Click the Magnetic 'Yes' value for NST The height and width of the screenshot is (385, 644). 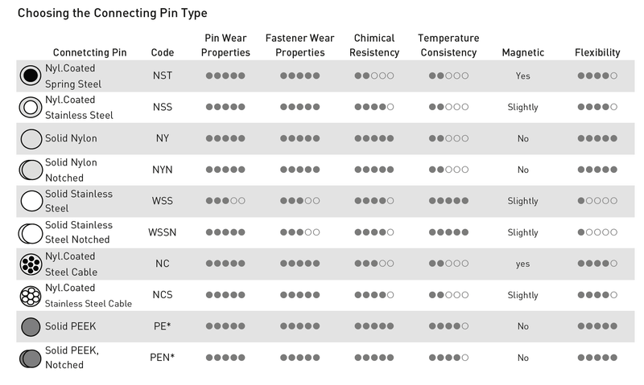tap(522, 76)
